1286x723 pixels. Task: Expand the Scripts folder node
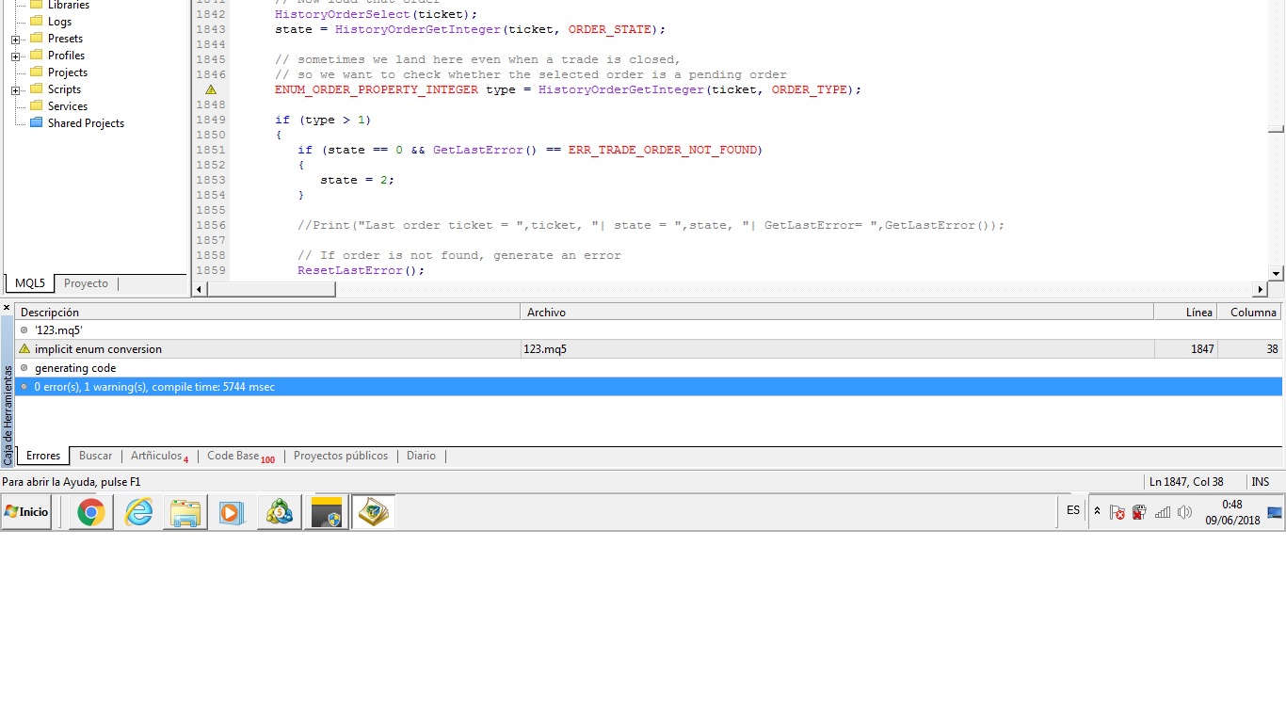click(x=16, y=89)
